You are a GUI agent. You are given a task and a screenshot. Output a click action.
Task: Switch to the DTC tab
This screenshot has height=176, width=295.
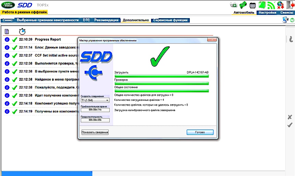pyautogui.click(x=86, y=20)
